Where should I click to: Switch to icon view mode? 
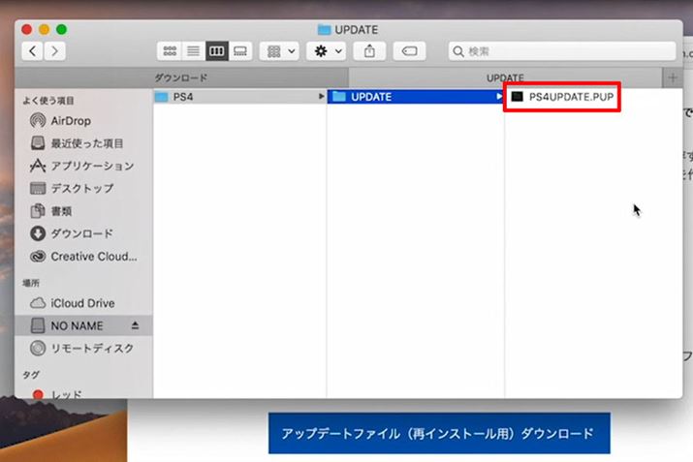170,50
